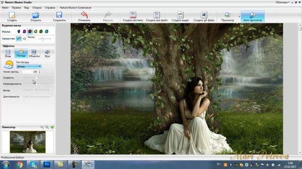Viewport: 302px width, 169px height.
Task: Select water mask number 1
Action: point(19,31)
